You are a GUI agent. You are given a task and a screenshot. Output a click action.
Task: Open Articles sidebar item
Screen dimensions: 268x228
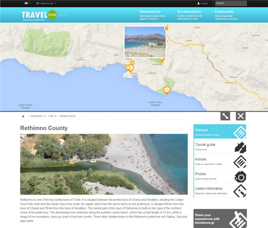click(x=220, y=161)
